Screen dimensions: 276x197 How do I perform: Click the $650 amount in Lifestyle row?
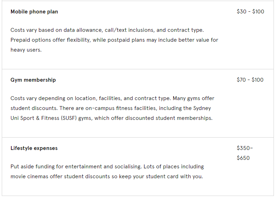coord(243,158)
